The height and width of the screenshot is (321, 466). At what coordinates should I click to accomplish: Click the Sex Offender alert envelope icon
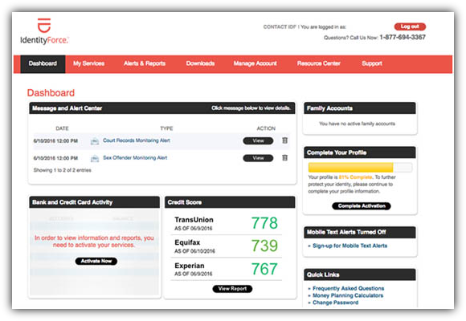click(95, 158)
